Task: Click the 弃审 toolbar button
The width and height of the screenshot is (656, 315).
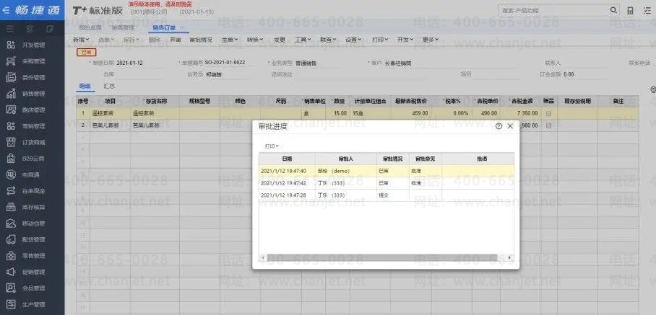Action: pos(176,40)
